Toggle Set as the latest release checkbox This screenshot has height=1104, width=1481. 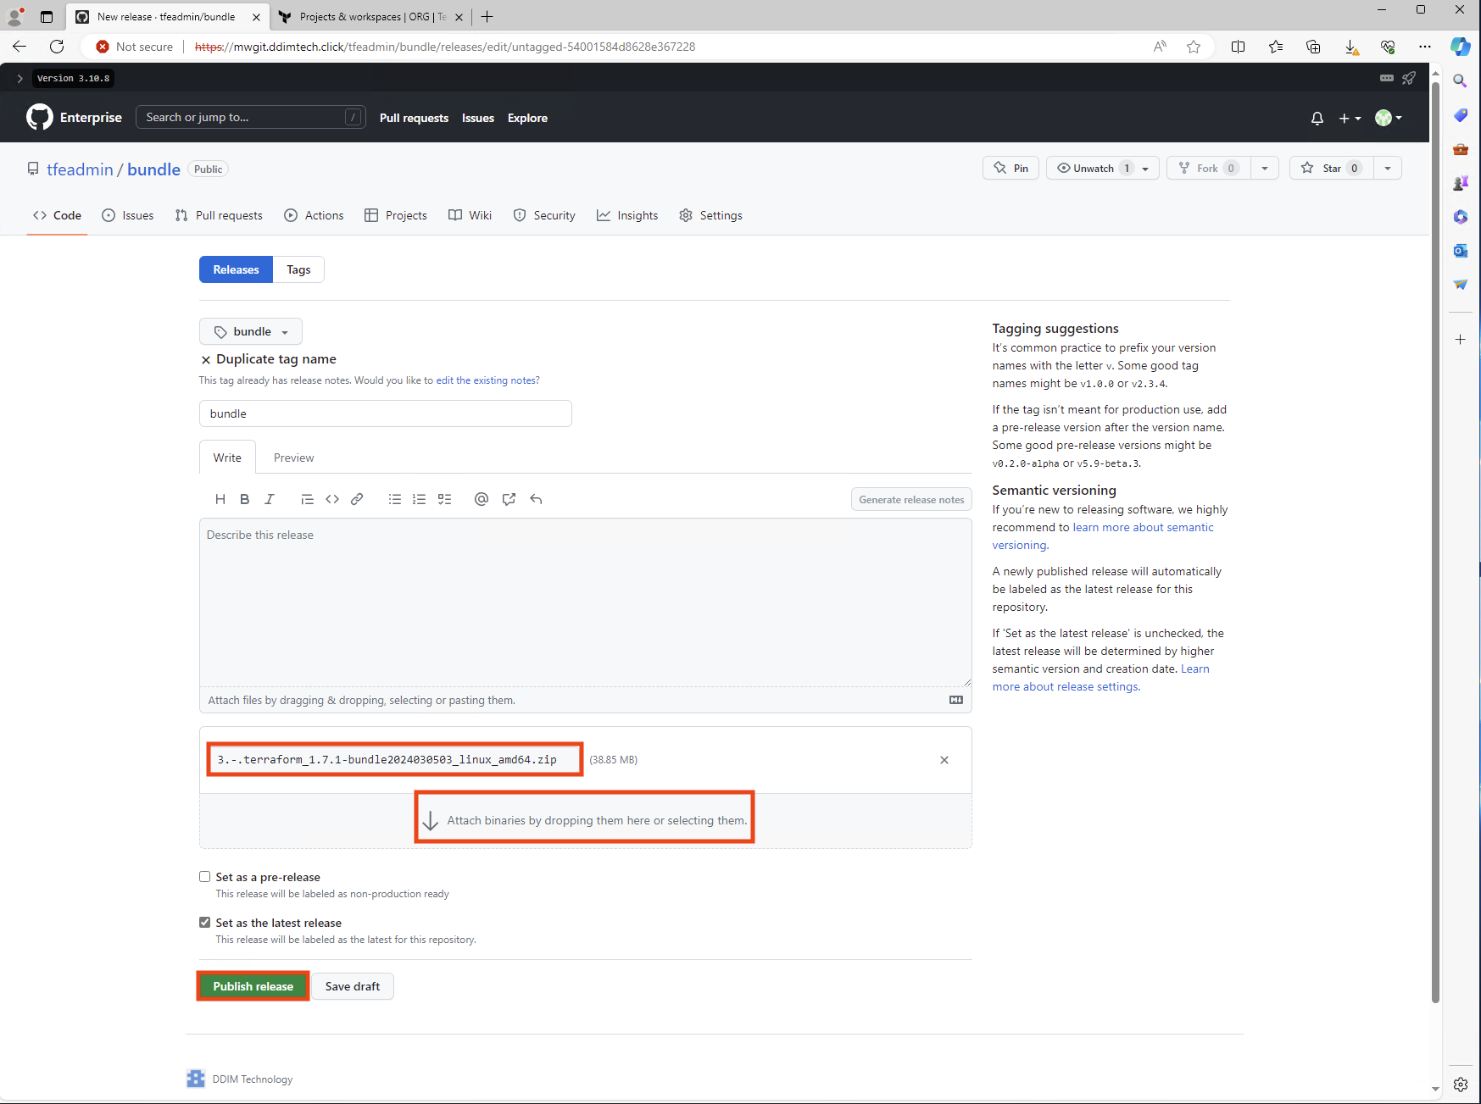tap(204, 923)
